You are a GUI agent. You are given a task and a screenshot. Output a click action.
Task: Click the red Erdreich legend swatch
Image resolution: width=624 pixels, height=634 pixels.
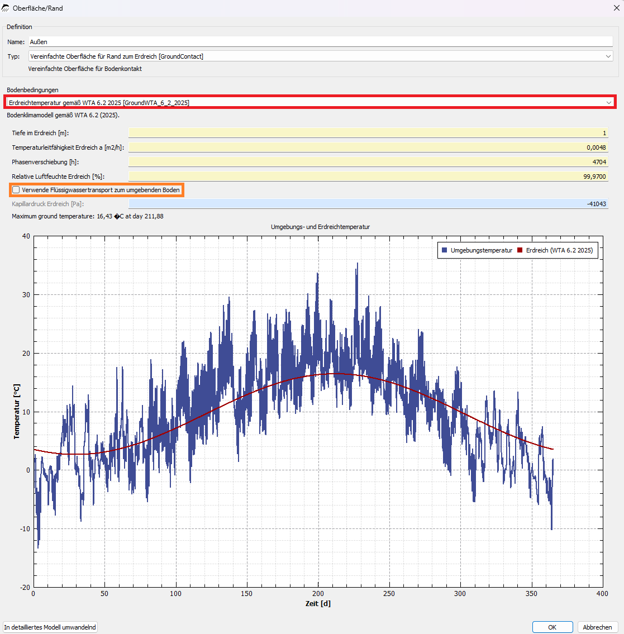[520, 250]
